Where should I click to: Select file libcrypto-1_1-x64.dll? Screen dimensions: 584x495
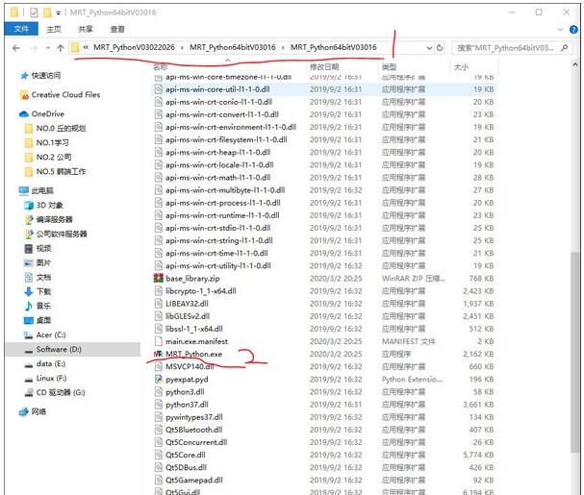click(x=201, y=291)
